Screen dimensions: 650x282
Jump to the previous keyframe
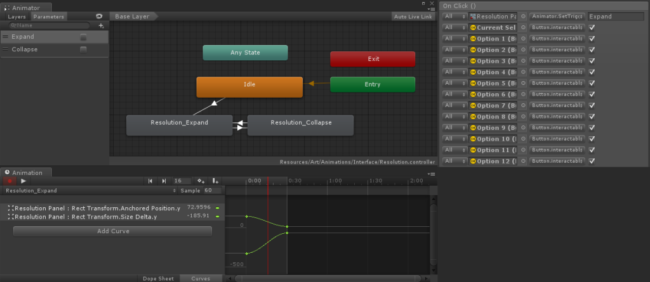pyautogui.click(x=150, y=181)
